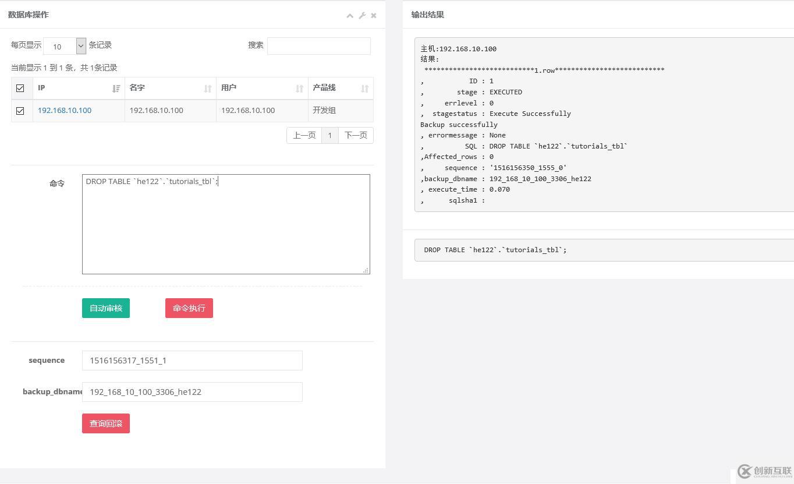The width and height of the screenshot is (794, 484).
Task: Toggle the select-all header checkbox
Action: 20,89
